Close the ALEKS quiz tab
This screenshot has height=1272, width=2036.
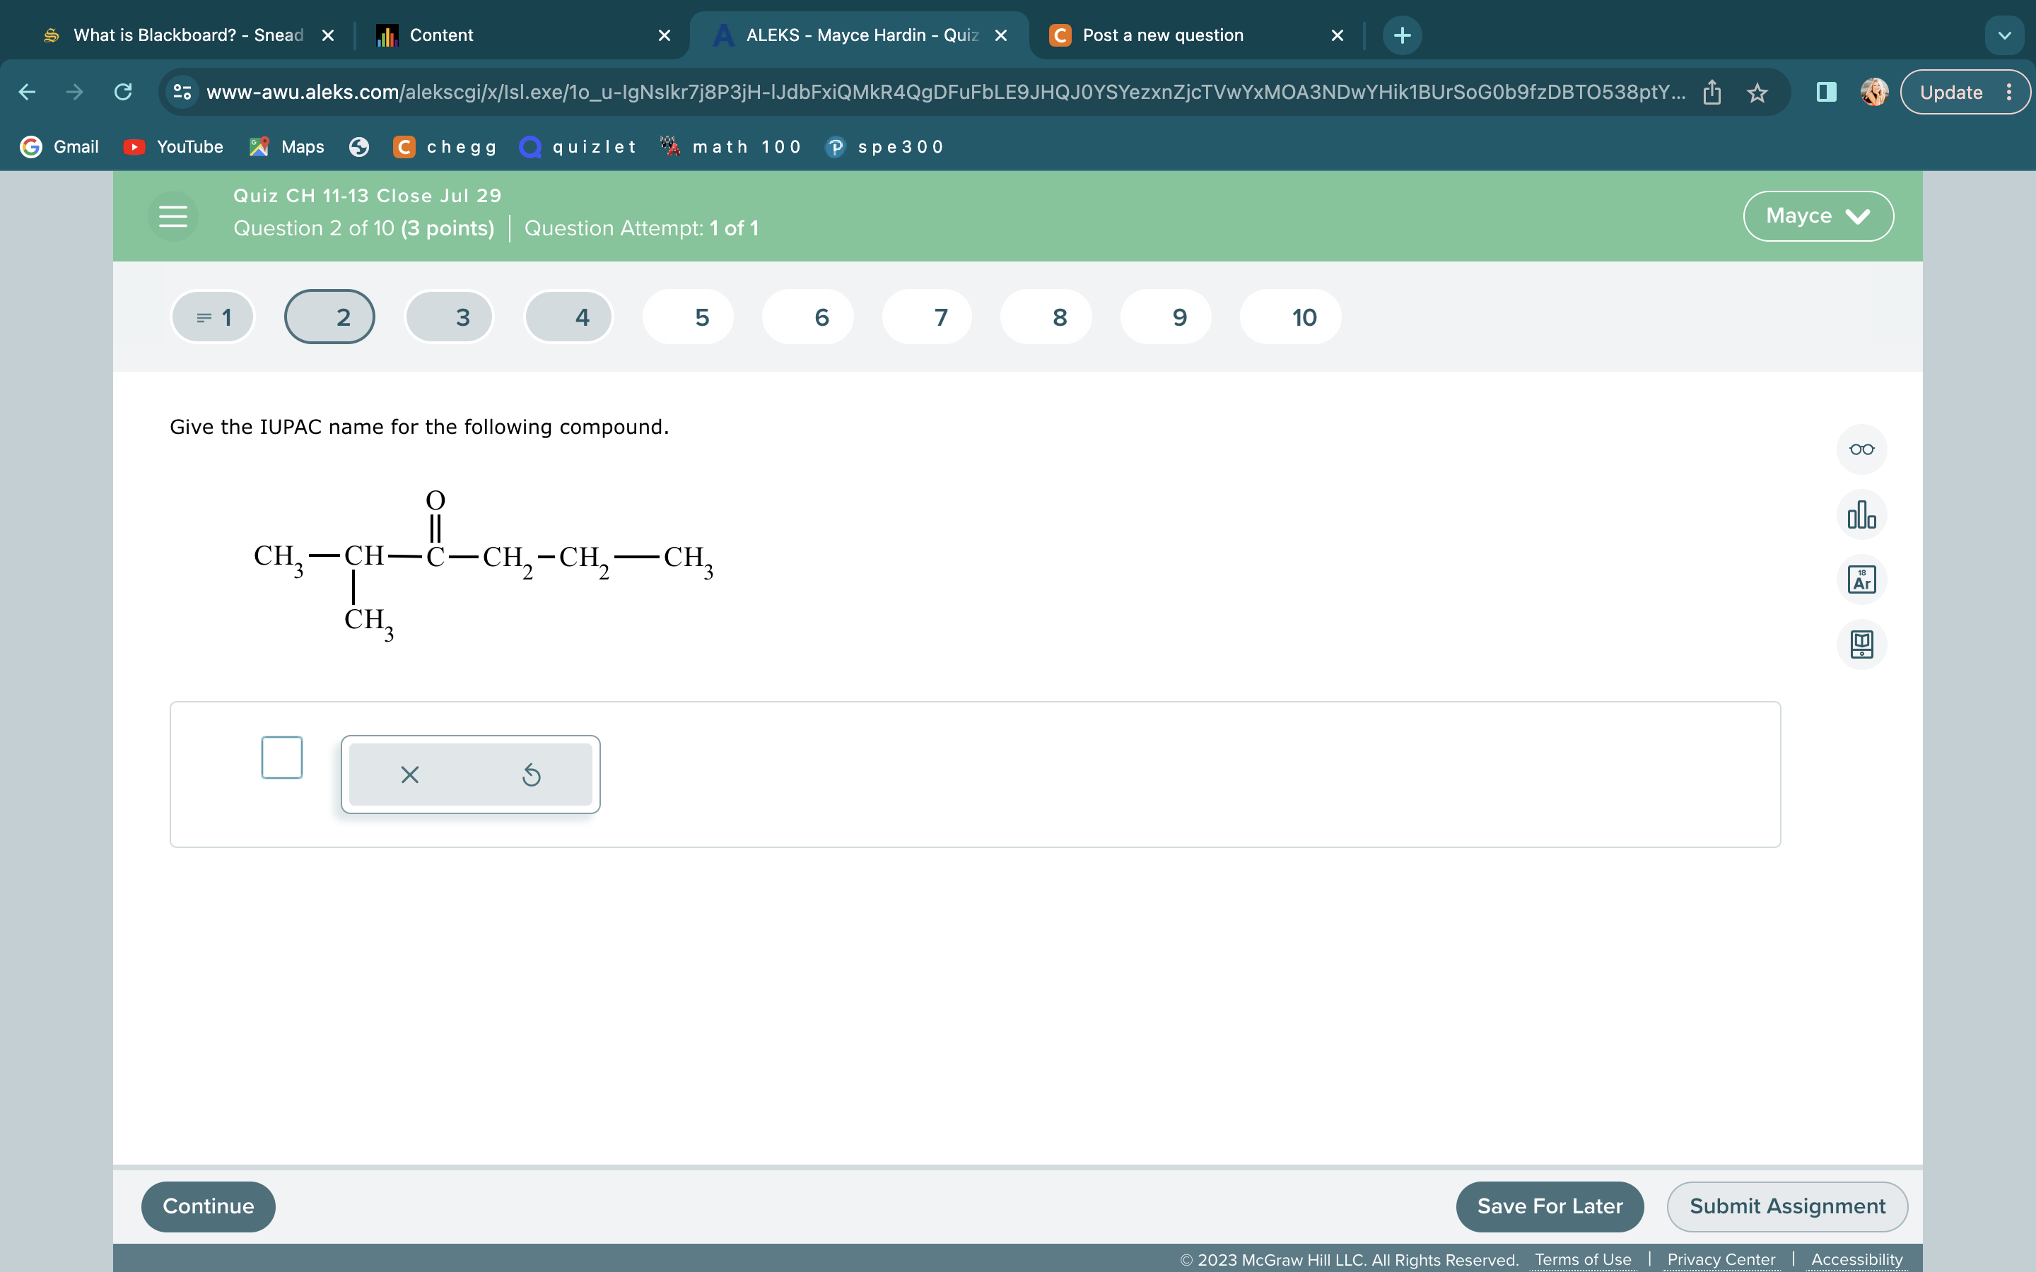(x=1000, y=35)
